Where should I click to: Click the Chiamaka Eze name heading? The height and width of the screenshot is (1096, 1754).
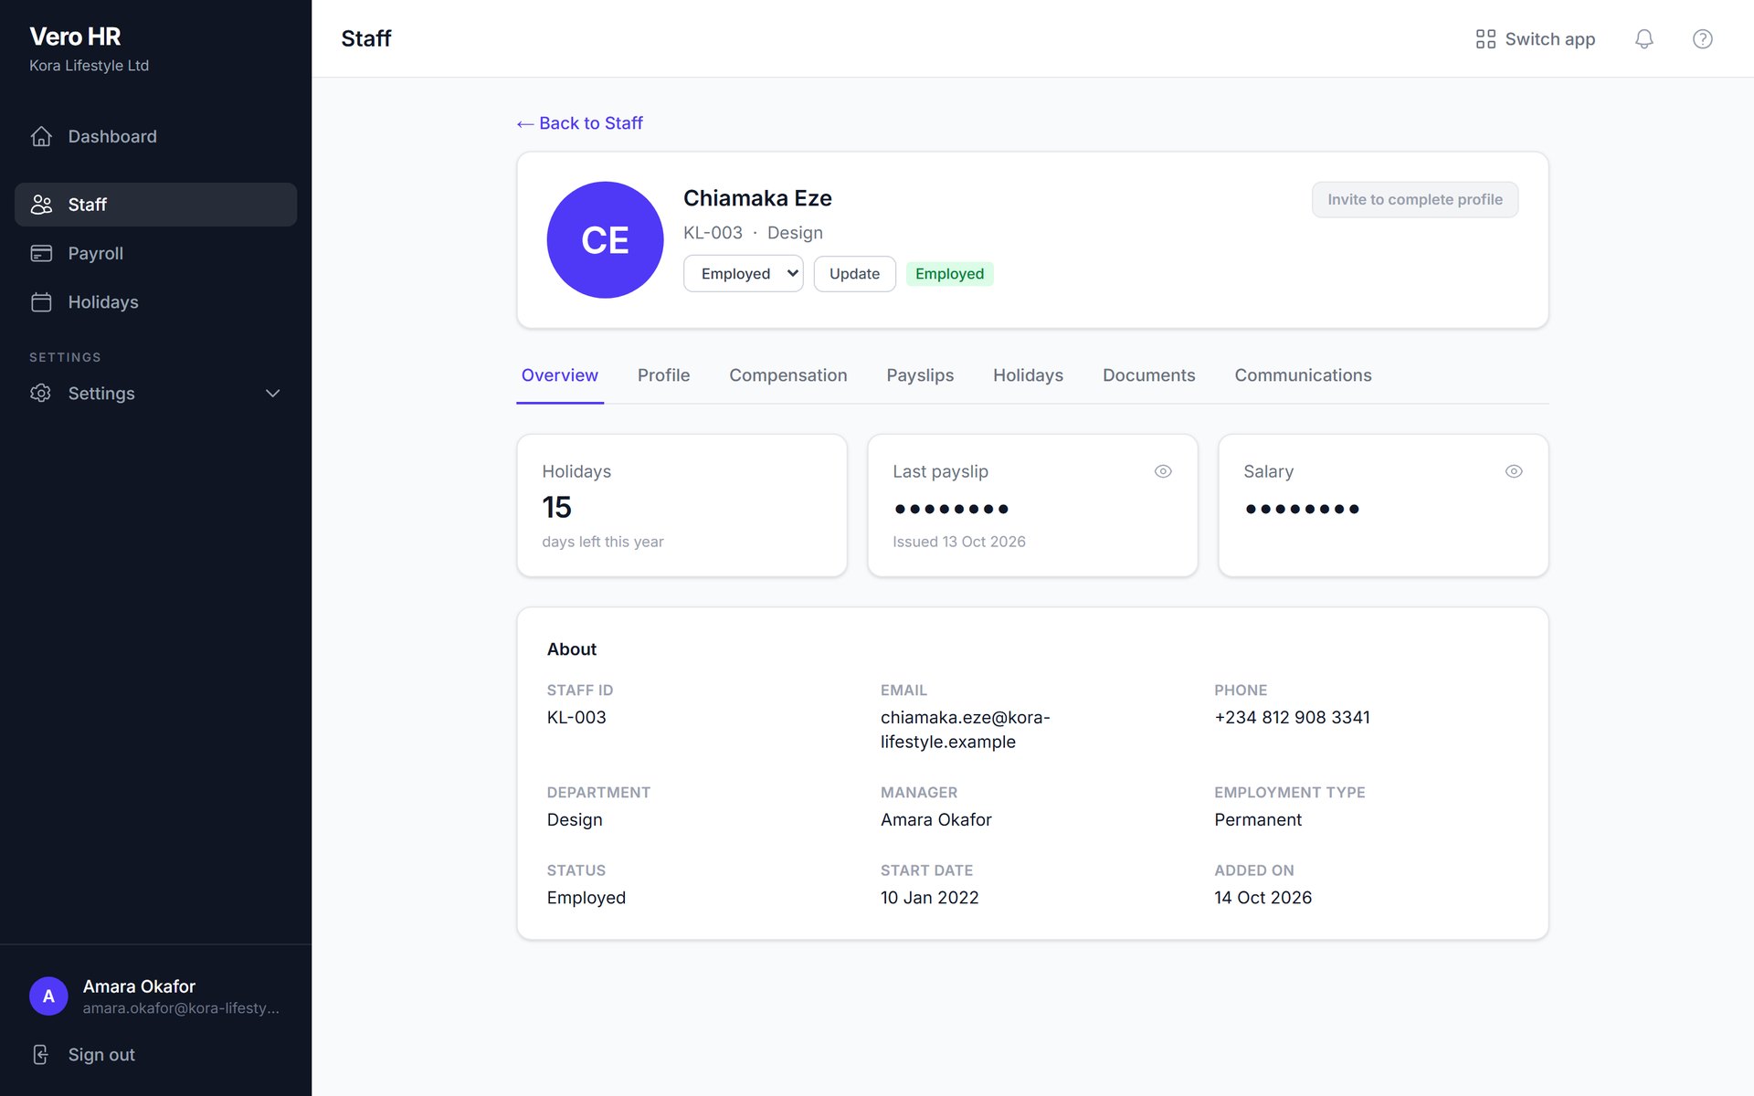pyautogui.click(x=757, y=198)
